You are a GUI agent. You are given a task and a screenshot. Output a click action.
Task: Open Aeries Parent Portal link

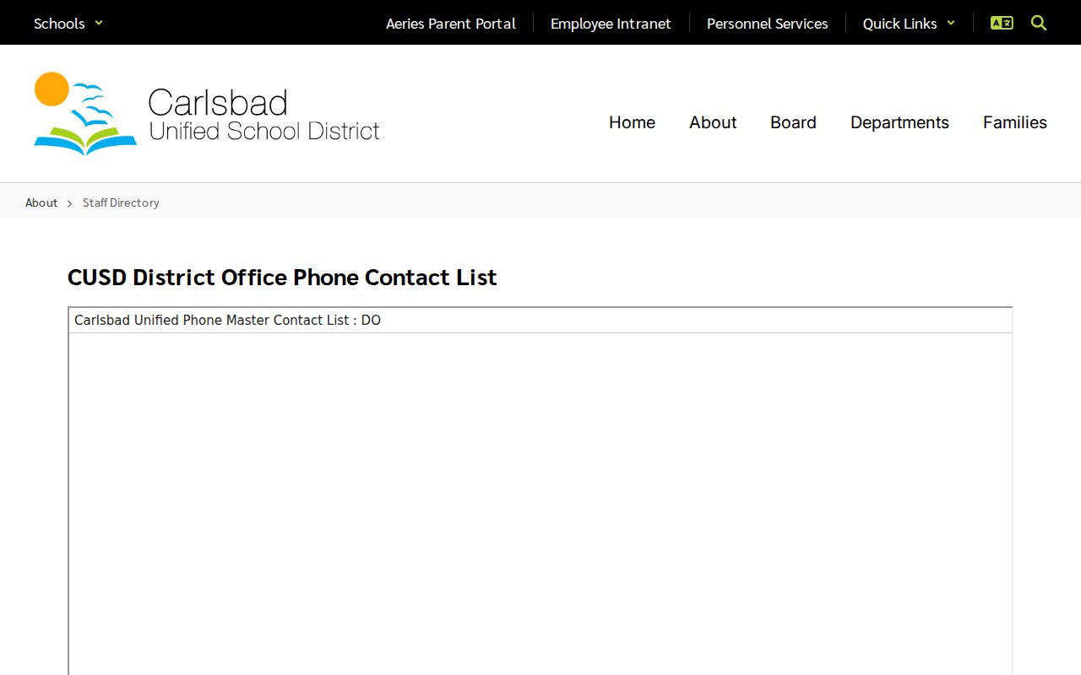point(451,24)
